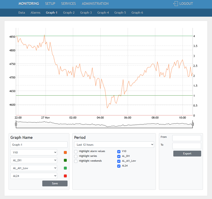This screenshot has width=212, height=199.
Task: Enable Highlight alarm values checkbox
Action: tap(76, 152)
